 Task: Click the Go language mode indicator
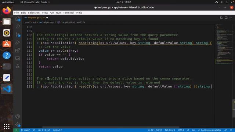click(194, 130)
